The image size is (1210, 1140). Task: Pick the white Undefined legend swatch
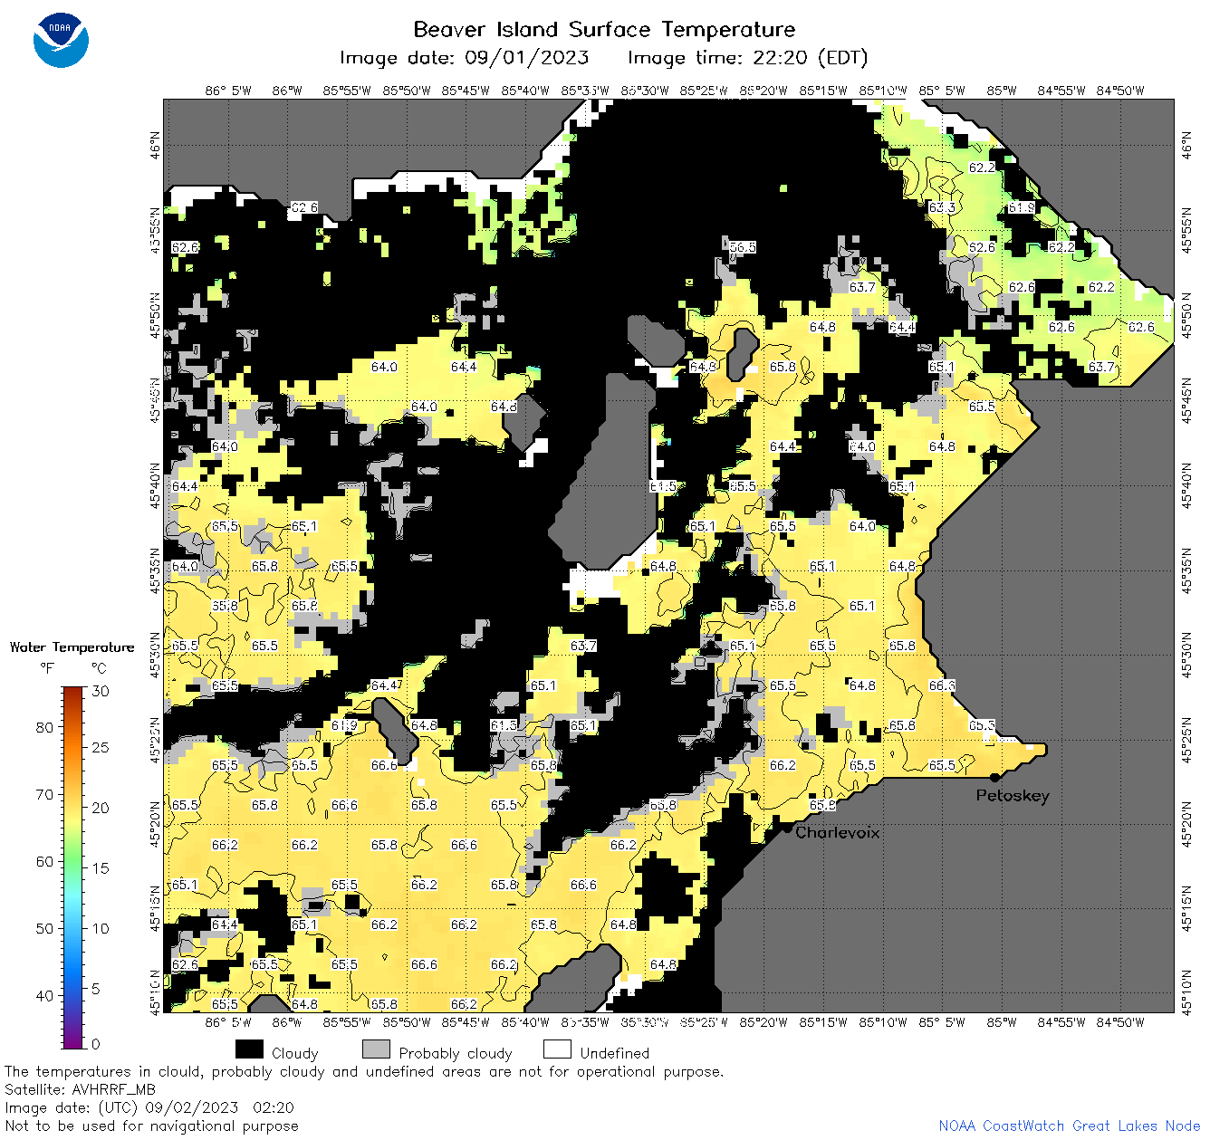click(x=557, y=1049)
